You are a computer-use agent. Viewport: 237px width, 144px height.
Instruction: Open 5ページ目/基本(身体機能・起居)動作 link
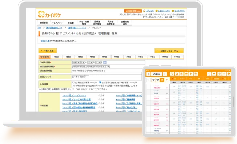[80, 104]
